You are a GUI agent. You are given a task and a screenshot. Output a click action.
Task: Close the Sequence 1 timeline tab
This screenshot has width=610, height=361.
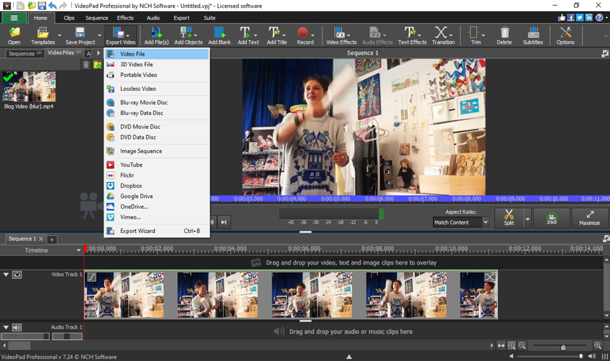41,238
